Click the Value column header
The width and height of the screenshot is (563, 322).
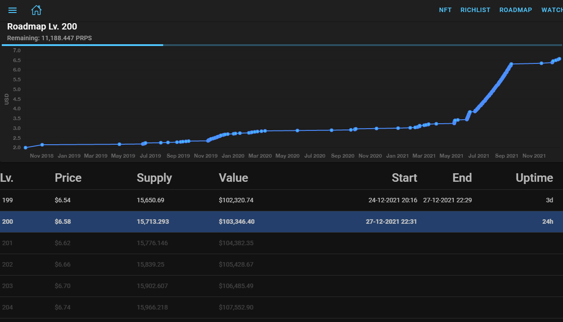[x=233, y=178]
